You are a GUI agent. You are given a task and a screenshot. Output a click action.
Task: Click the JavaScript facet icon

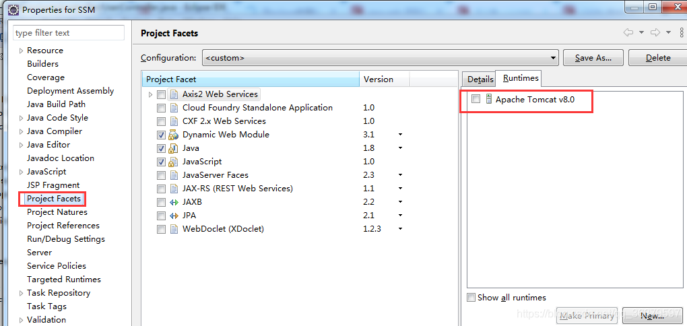[x=174, y=162]
